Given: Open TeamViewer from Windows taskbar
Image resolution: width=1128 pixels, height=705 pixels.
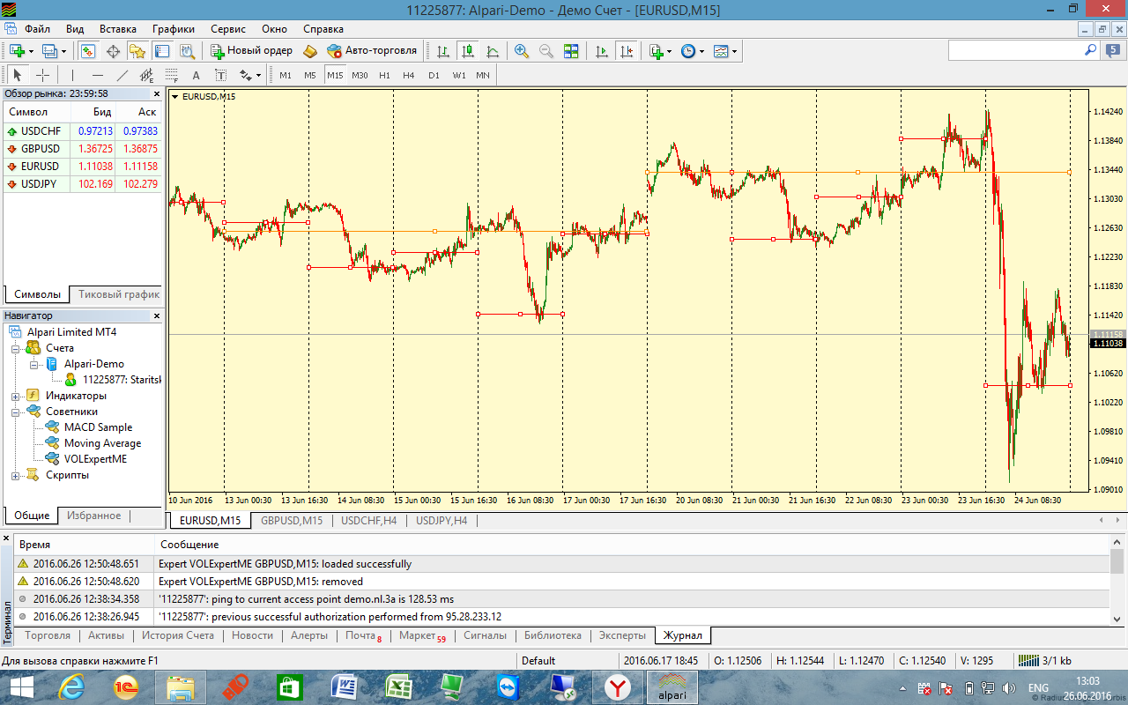Looking at the screenshot, I should [509, 687].
